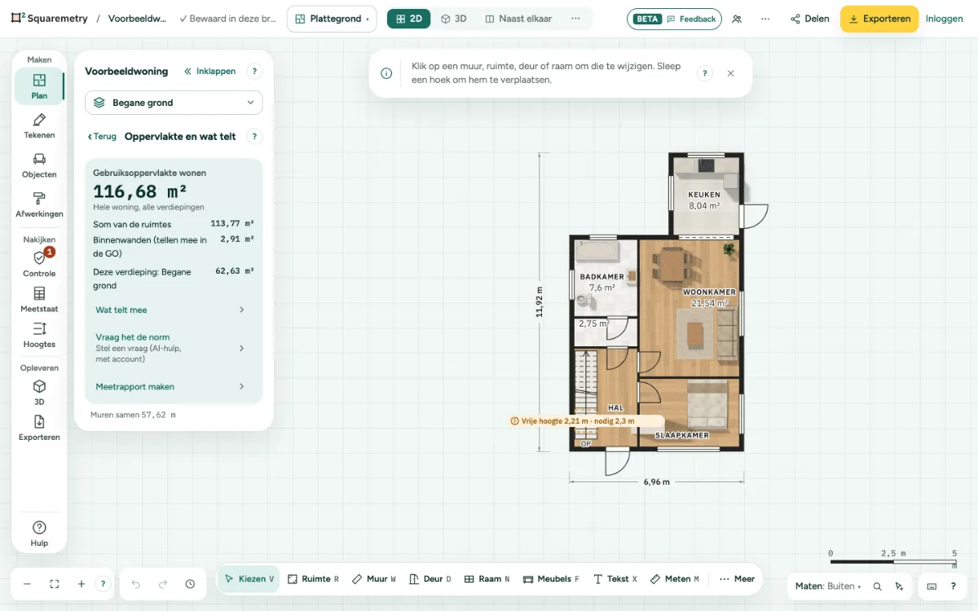
Task: Select the Deur tool
Action: [x=430, y=579]
